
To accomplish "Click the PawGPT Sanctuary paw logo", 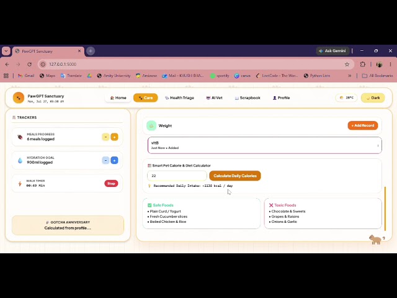I will 19,98.
